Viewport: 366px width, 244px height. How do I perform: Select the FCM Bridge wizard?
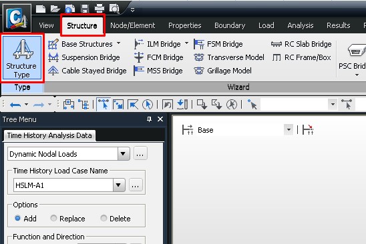[x=159, y=57]
